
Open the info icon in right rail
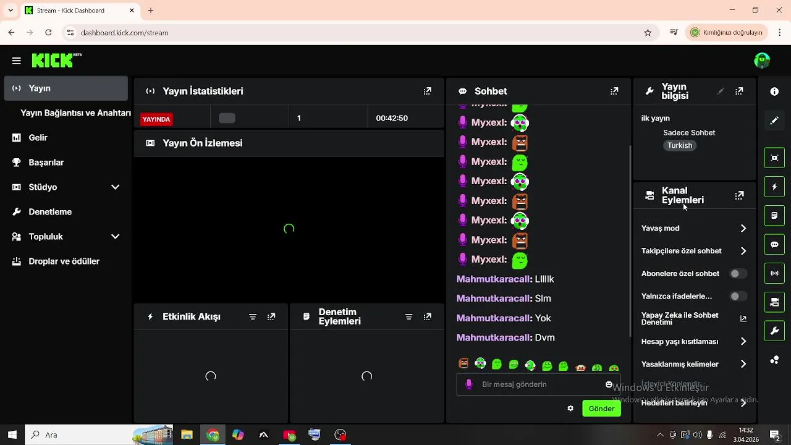(774, 91)
